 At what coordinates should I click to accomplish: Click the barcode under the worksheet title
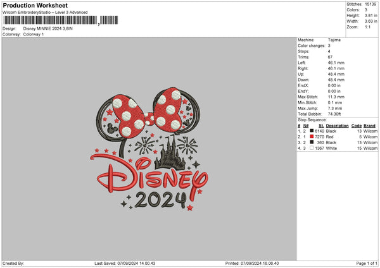[x=61, y=20]
